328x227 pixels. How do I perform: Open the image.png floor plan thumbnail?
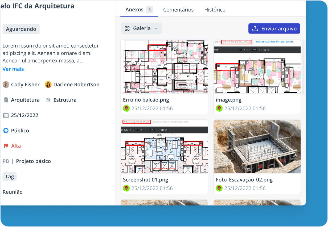point(257,67)
